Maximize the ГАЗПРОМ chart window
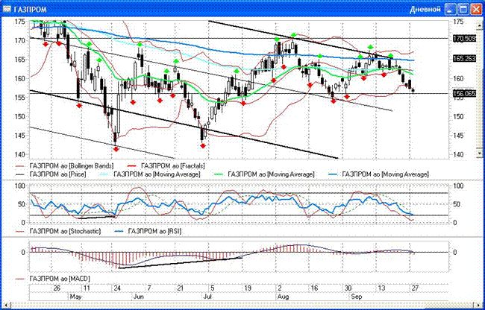The height and width of the screenshot is (310, 485). coord(463,10)
